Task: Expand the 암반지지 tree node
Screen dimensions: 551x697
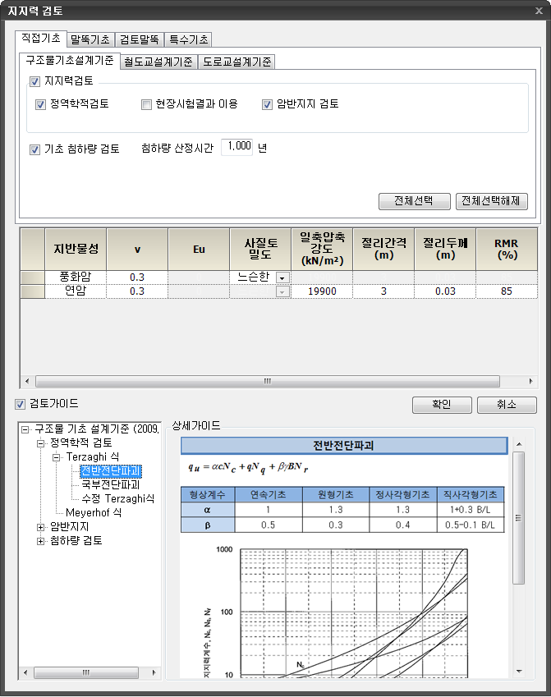Action: [42, 526]
